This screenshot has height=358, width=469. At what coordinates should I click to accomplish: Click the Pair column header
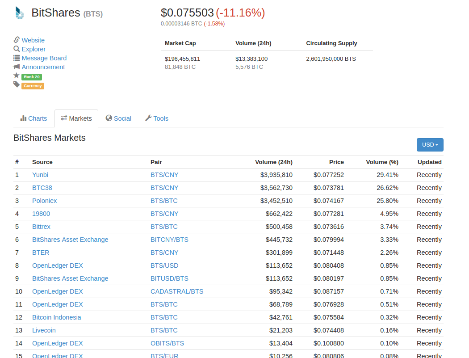[x=156, y=162]
